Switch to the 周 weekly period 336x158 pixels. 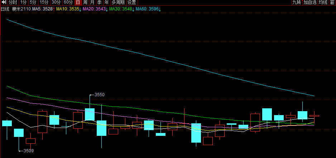click(x=85, y=3)
